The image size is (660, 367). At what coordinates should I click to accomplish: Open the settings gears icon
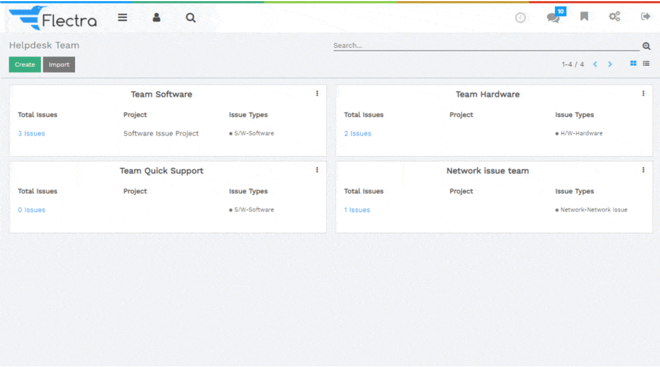[x=614, y=17]
